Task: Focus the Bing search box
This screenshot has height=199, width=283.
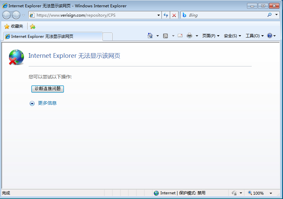Action: tap(224, 15)
